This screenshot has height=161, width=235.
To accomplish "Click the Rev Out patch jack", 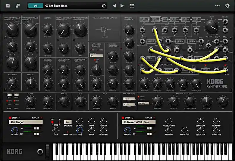I will click(x=201, y=41).
